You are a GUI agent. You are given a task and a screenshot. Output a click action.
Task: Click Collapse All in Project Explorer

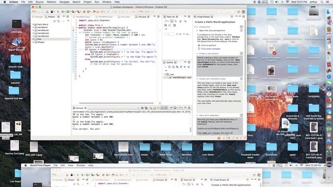(x=55, y=21)
